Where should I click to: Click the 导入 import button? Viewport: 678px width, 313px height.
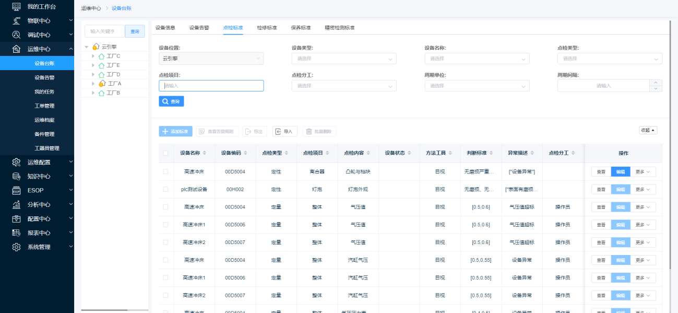click(284, 132)
